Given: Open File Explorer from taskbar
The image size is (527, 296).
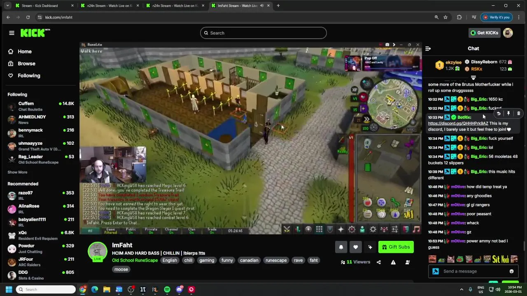Looking at the screenshot, I should 107,289.
